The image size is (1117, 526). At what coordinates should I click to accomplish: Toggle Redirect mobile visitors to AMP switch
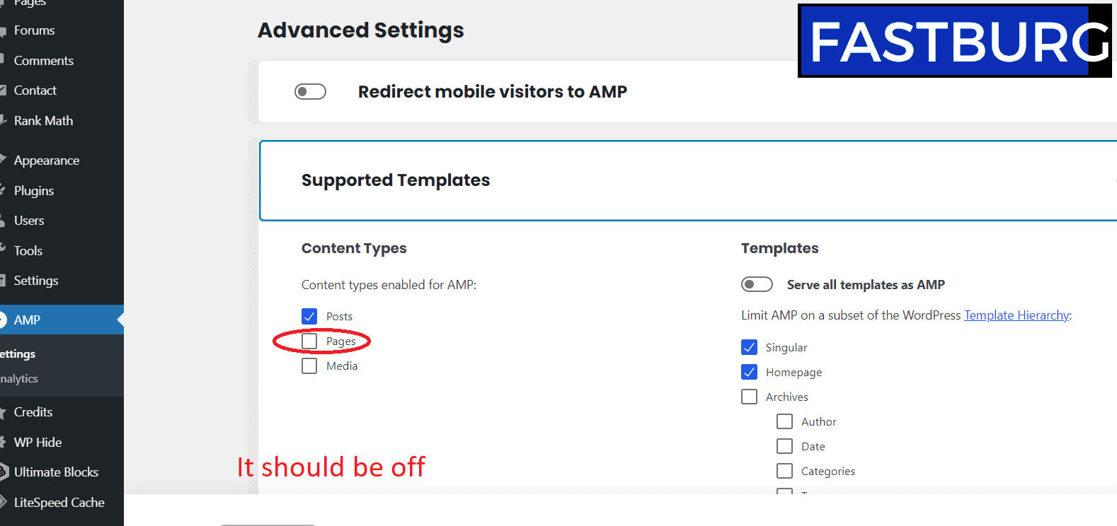310,92
